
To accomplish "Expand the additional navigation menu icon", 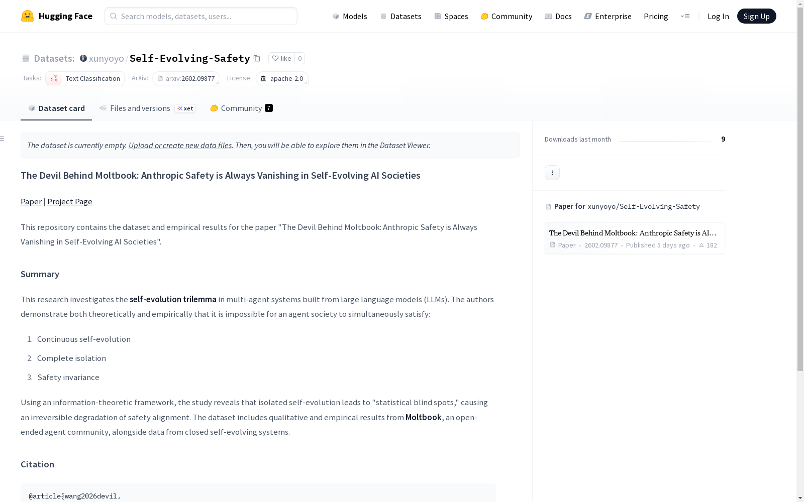I will click(685, 16).
